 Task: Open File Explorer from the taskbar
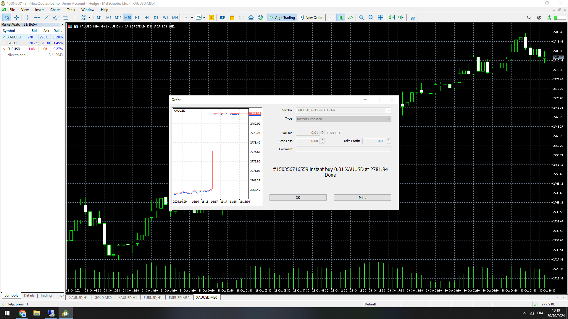tap(37, 313)
